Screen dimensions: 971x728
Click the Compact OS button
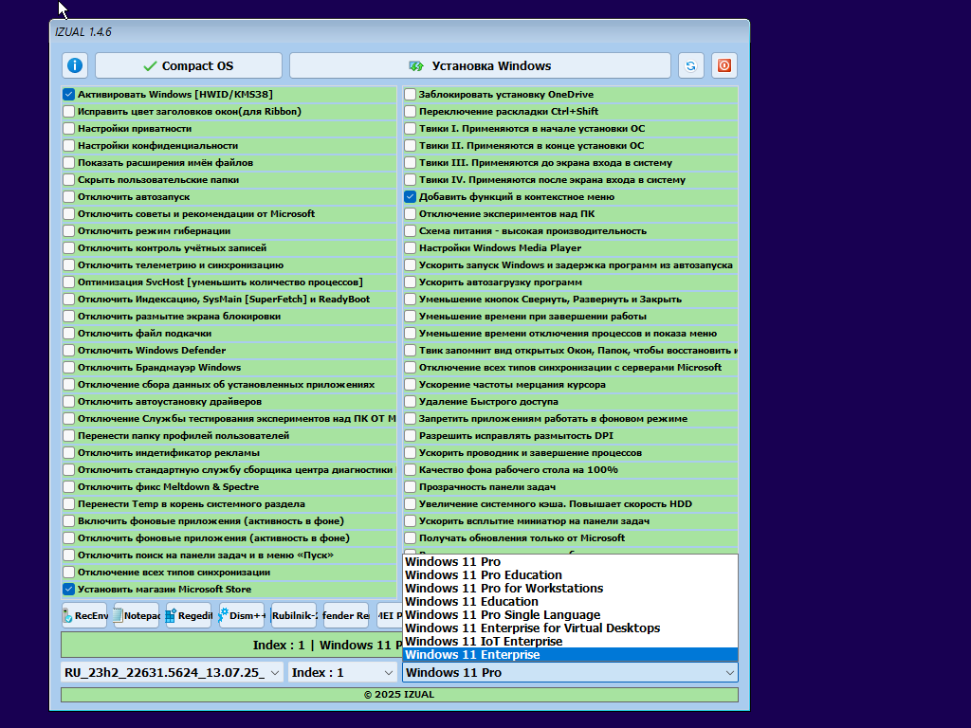coord(189,65)
